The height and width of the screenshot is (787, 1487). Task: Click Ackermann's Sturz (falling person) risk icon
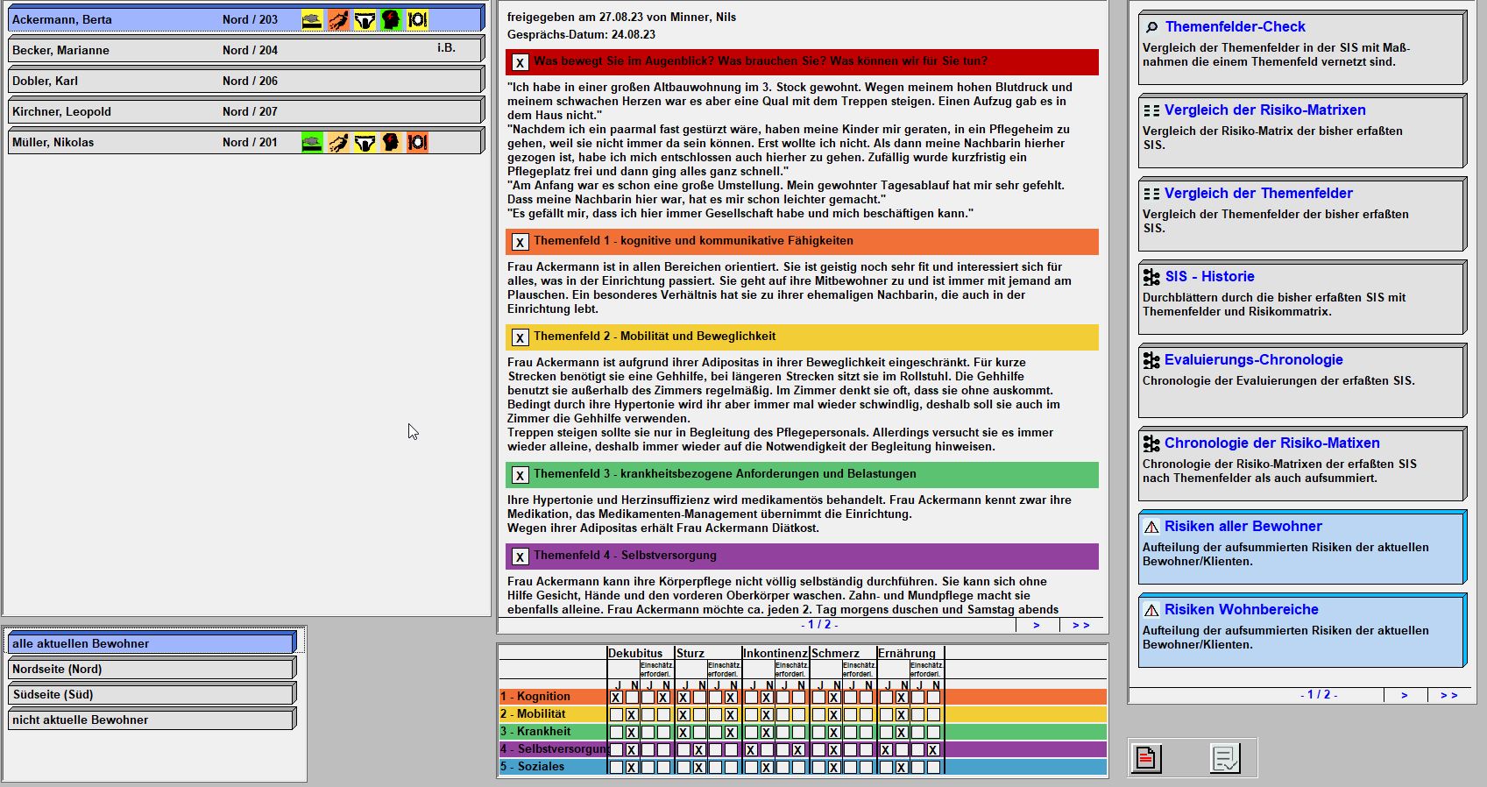[x=339, y=19]
